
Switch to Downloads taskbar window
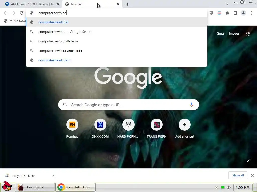tap(35, 187)
